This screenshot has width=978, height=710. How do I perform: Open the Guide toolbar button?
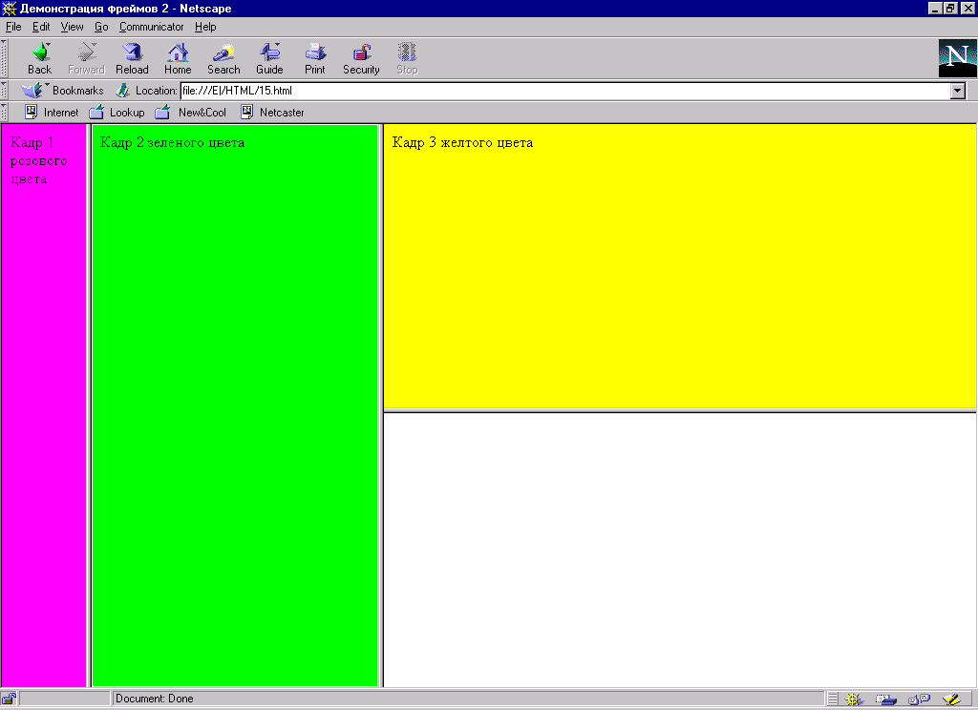(269, 58)
